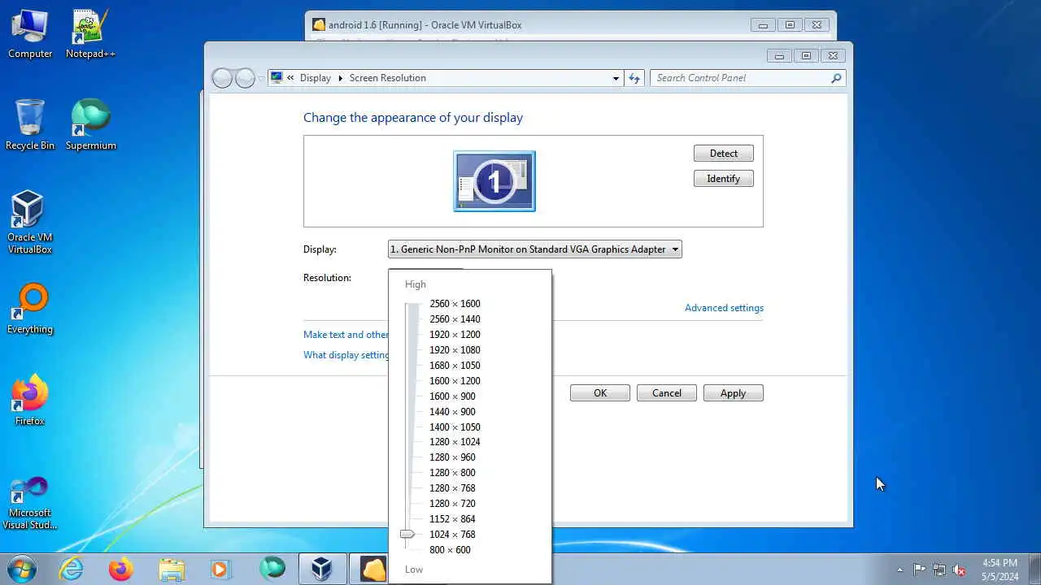Choose 1400 × 1050 resolution
Image resolution: width=1041 pixels, height=585 pixels.
(455, 427)
